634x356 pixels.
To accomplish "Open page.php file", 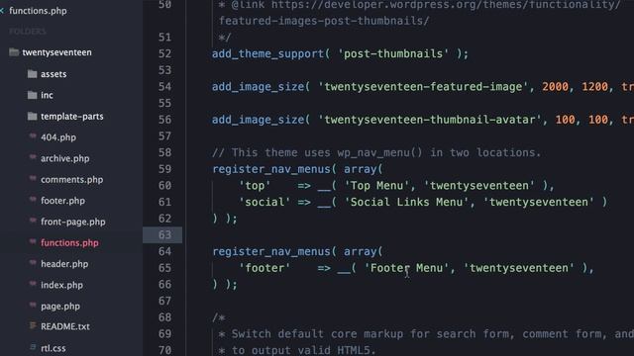I will 60,307.
